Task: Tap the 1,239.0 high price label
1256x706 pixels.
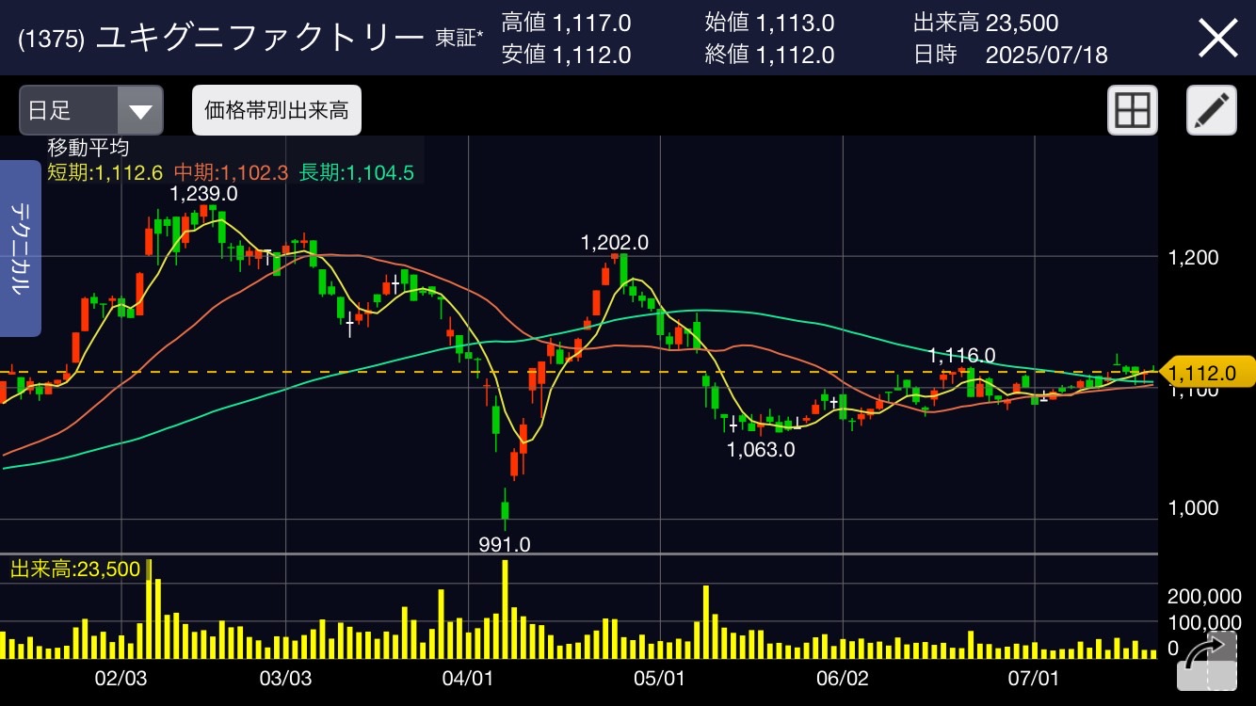Action: click(x=203, y=193)
